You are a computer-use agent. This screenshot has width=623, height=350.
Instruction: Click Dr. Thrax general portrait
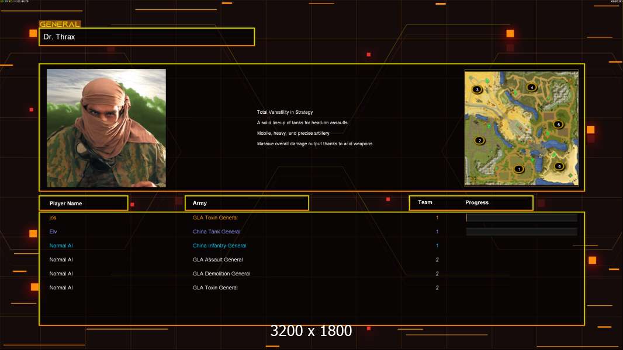pos(106,128)
